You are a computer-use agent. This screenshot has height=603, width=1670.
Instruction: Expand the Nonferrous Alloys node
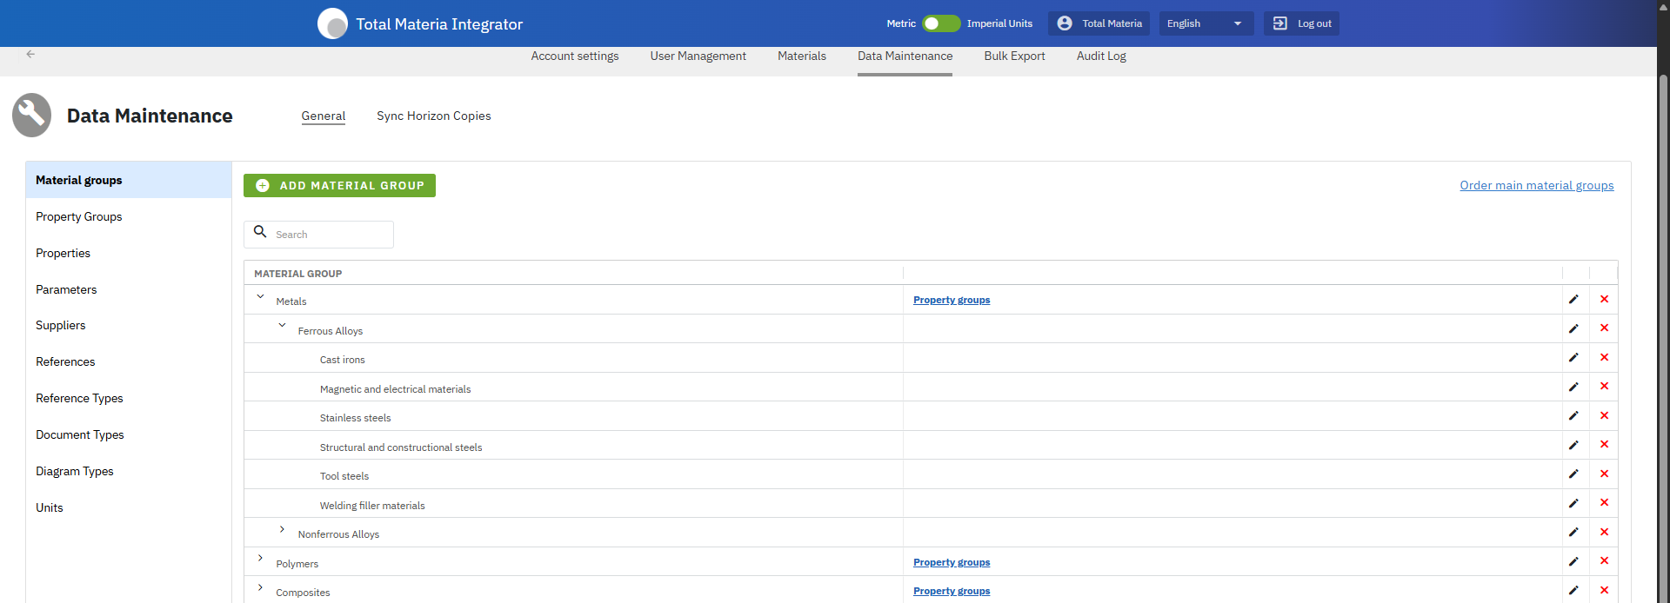pos(282,529)
